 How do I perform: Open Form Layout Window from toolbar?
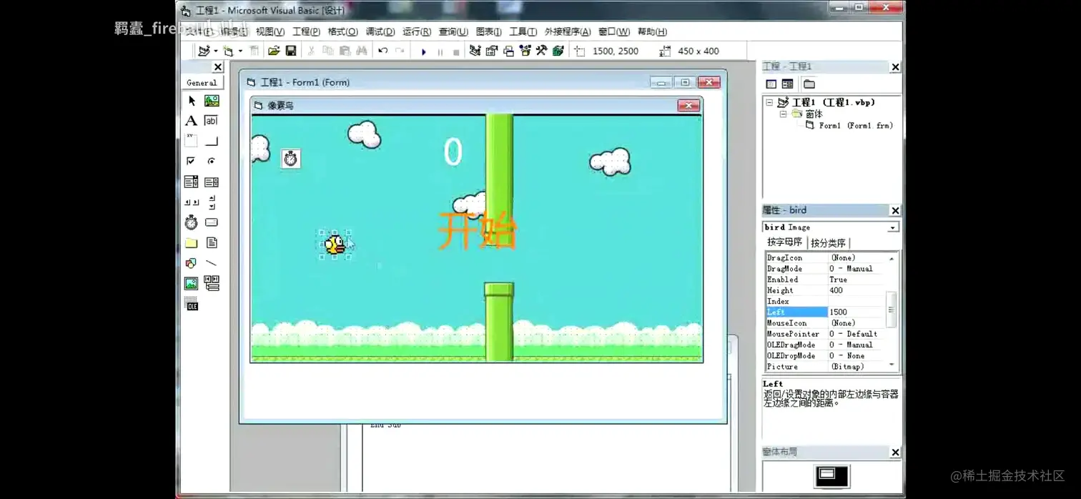pos(508,51)
